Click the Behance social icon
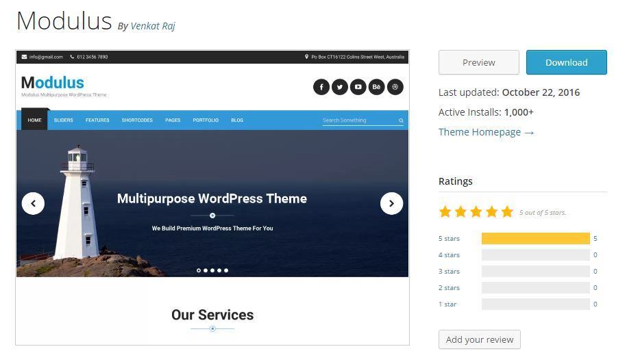 point(376,87)
